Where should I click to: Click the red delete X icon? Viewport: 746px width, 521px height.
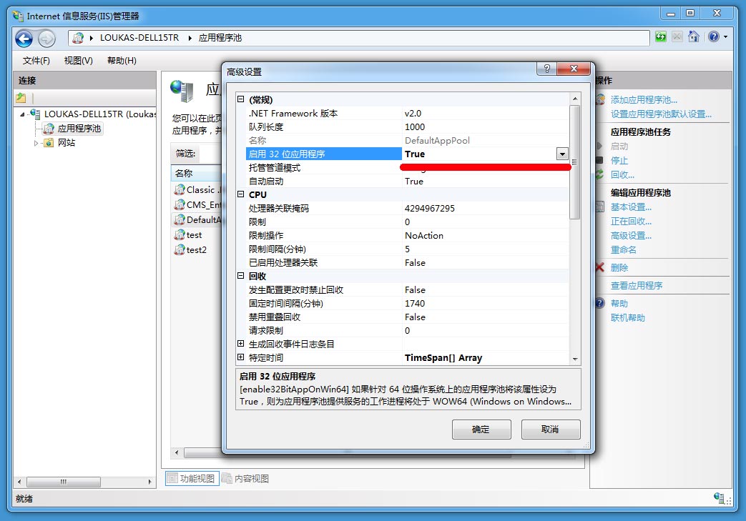click(600, 267)
